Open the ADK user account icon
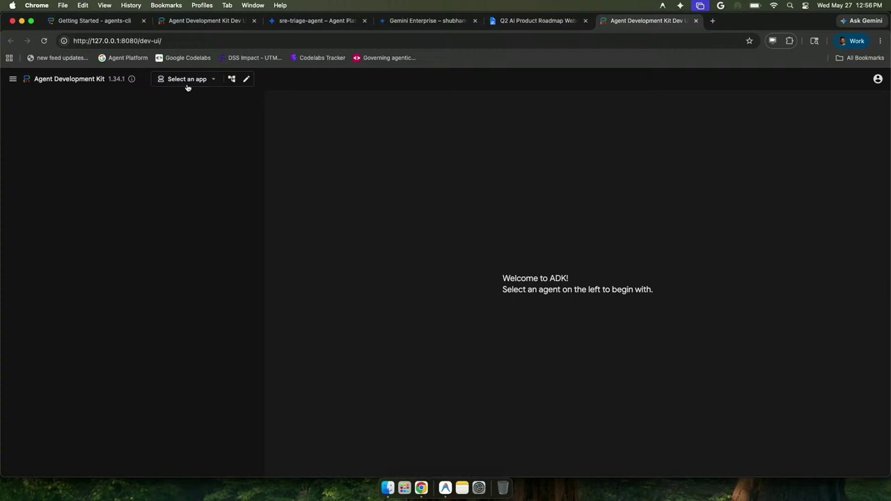 click(x=878, y=79)
